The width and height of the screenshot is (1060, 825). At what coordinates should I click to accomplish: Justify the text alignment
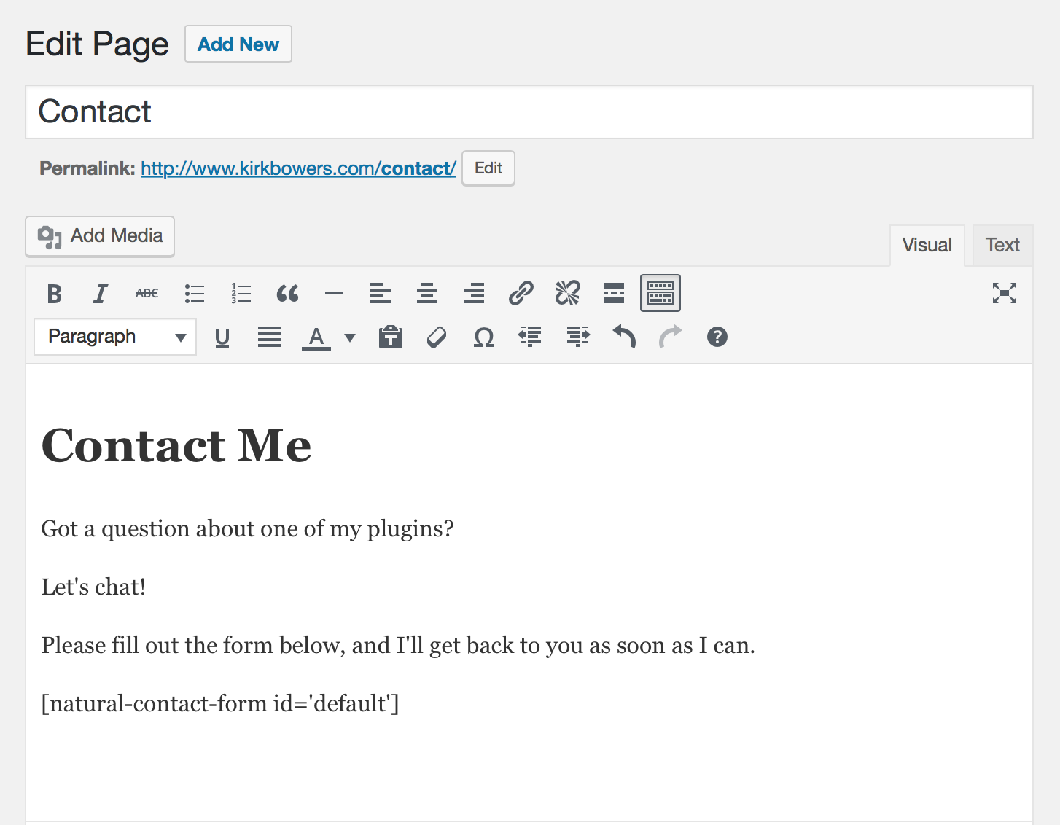270,337
